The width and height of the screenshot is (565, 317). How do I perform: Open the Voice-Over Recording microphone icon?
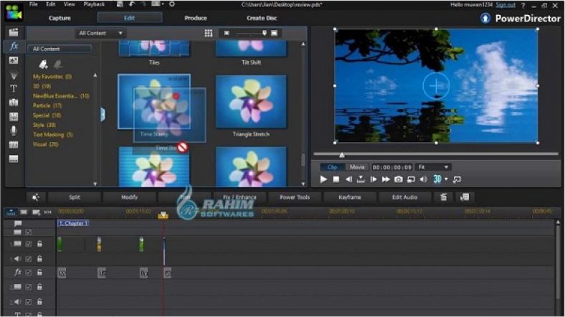tap(14, 131)
